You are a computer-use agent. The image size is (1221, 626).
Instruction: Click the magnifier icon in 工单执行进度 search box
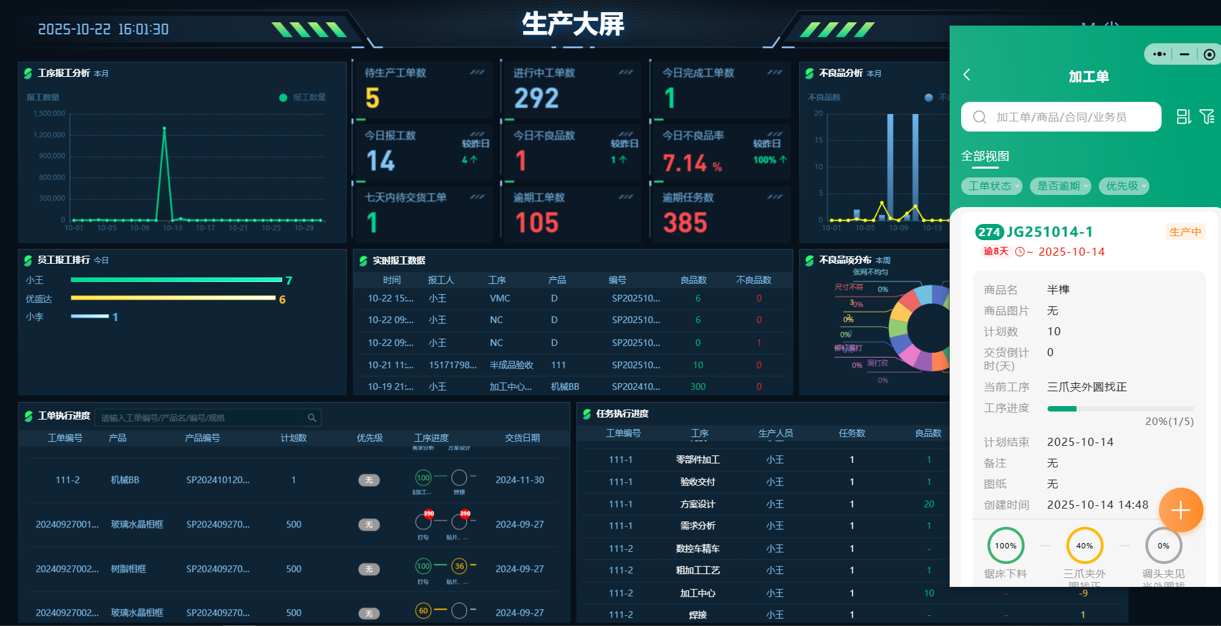point(311,418)
